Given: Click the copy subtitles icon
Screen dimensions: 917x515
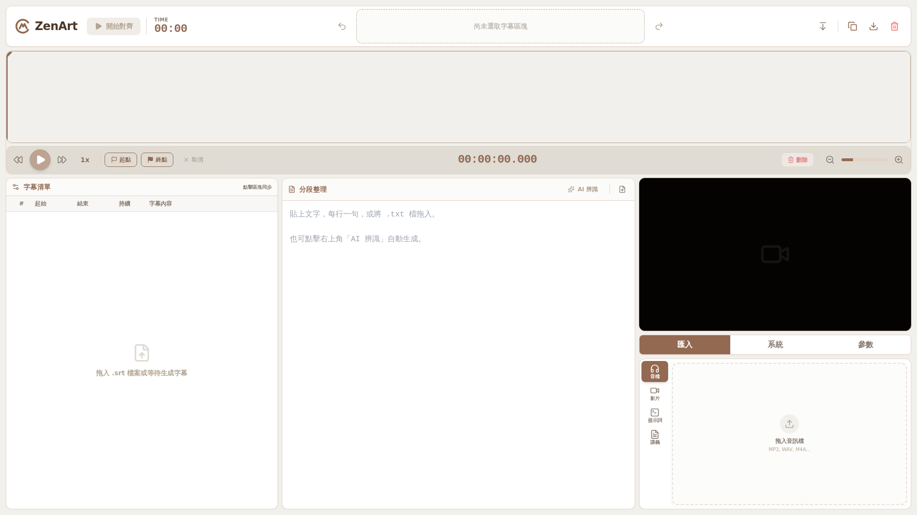Looking at the screenshot, I should pos(853,26).
